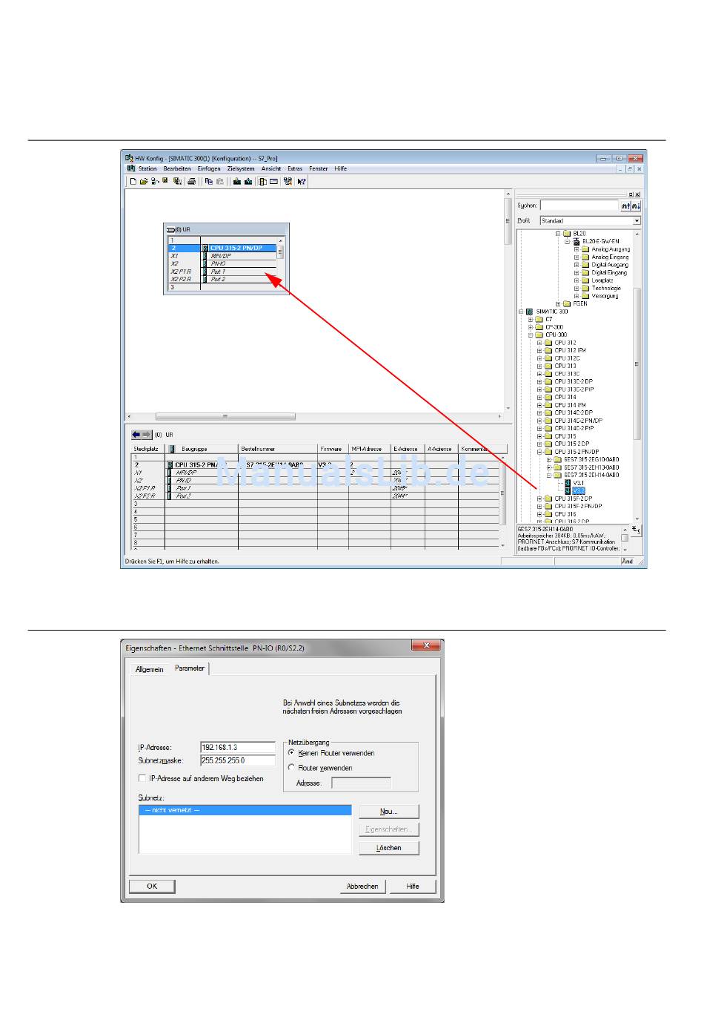
Task: Click the Download to module toolbar icon
Action: [x=236, y=181]
